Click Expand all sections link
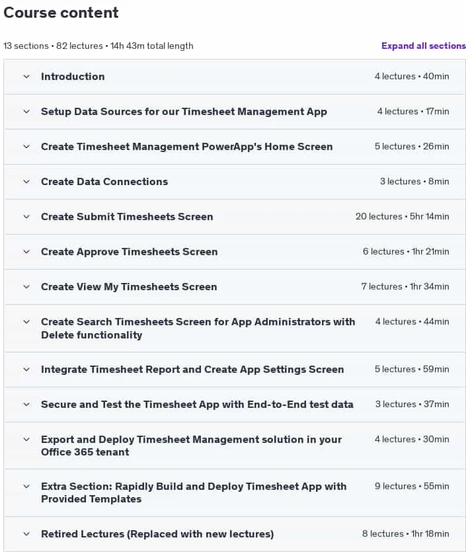The width and height of the screenshot is (466, 552). tap(424, 46)
